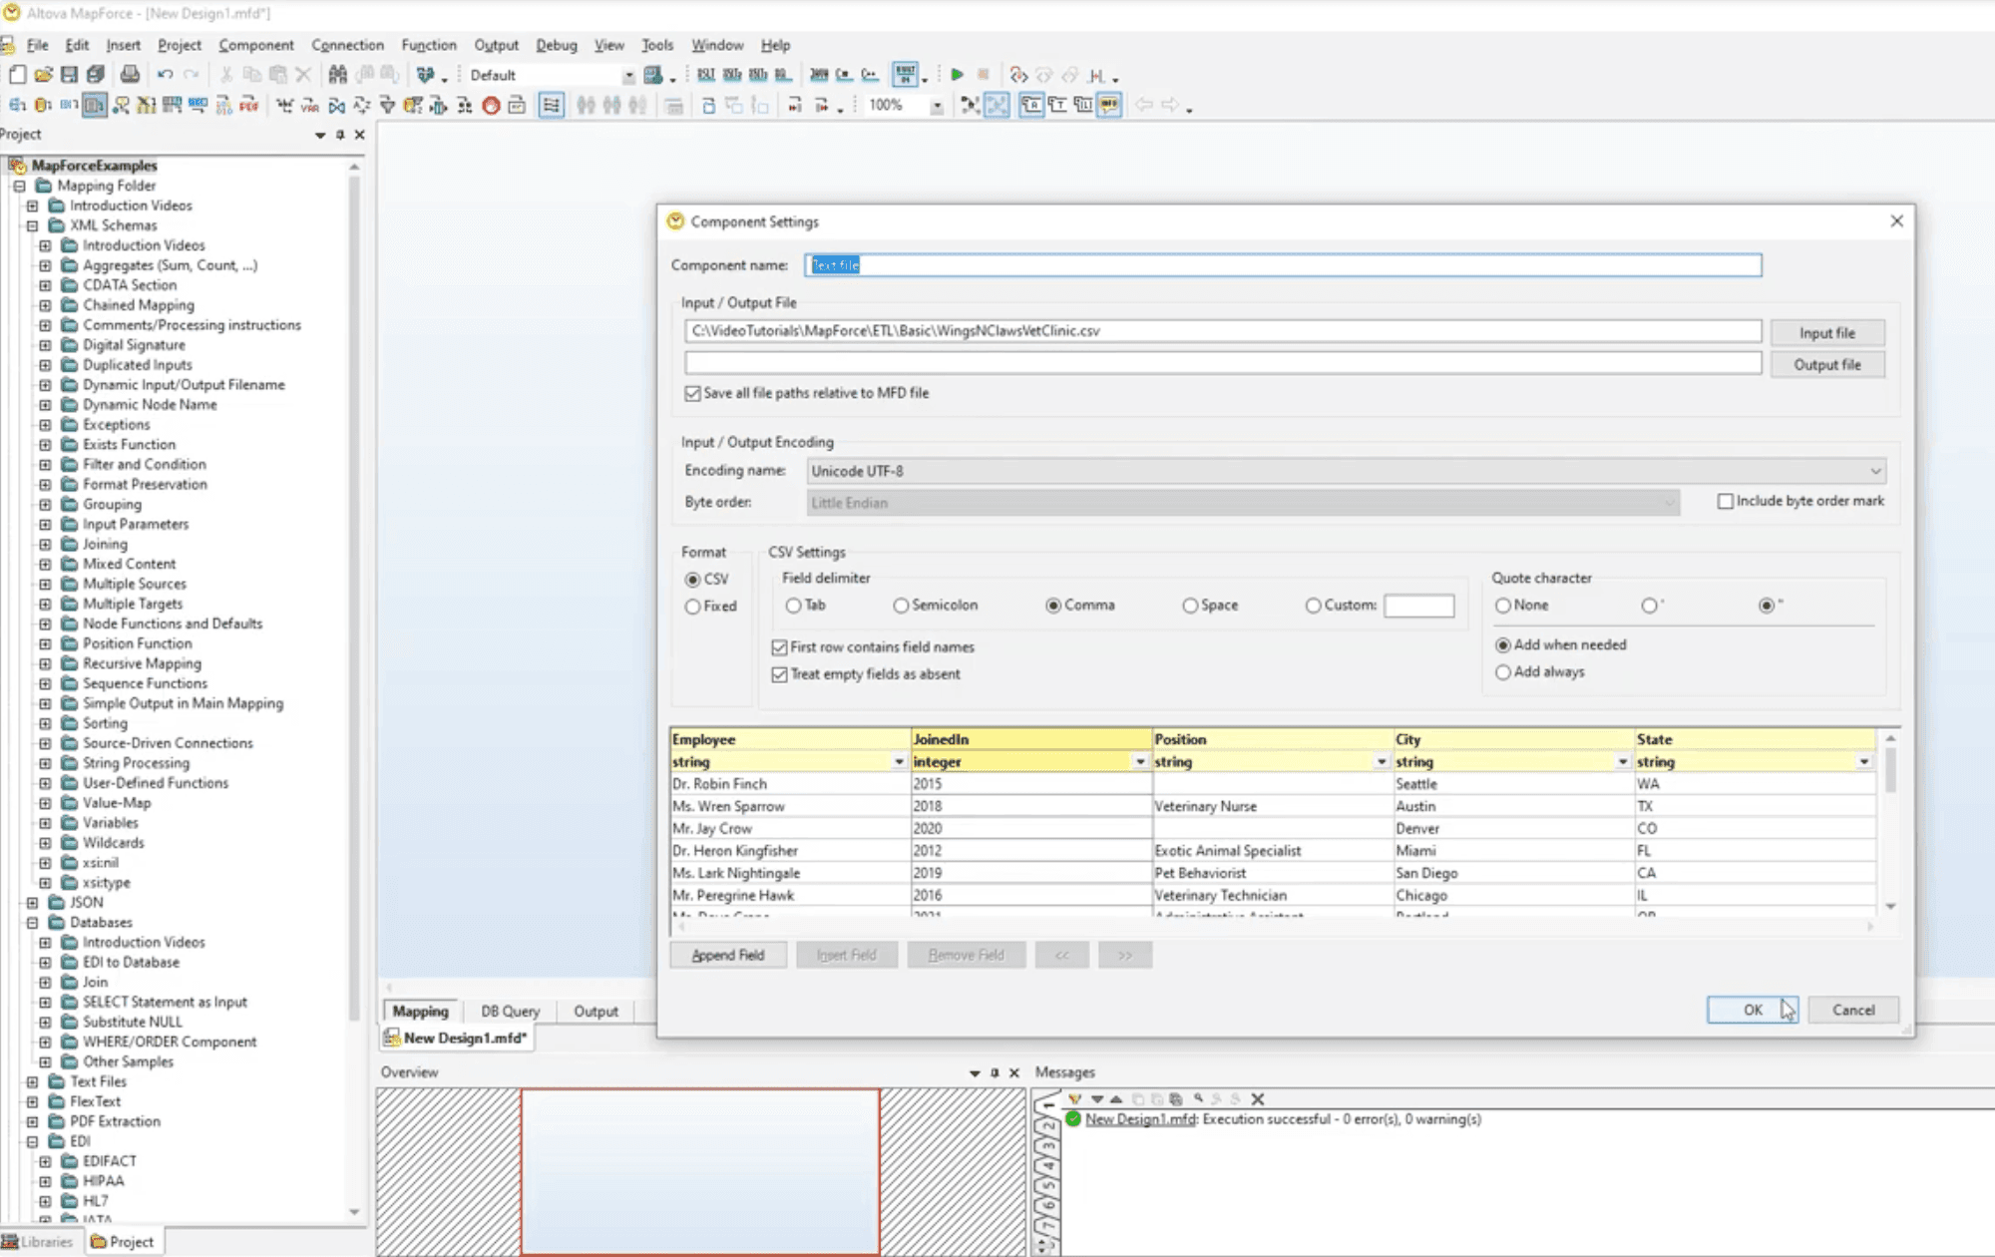Open the 100% zoom level dropdown
1995x1257 pixels.
coord(937,106)
